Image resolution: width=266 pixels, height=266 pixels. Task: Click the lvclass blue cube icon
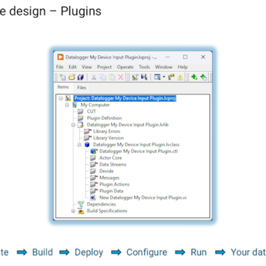pos(87,144)
